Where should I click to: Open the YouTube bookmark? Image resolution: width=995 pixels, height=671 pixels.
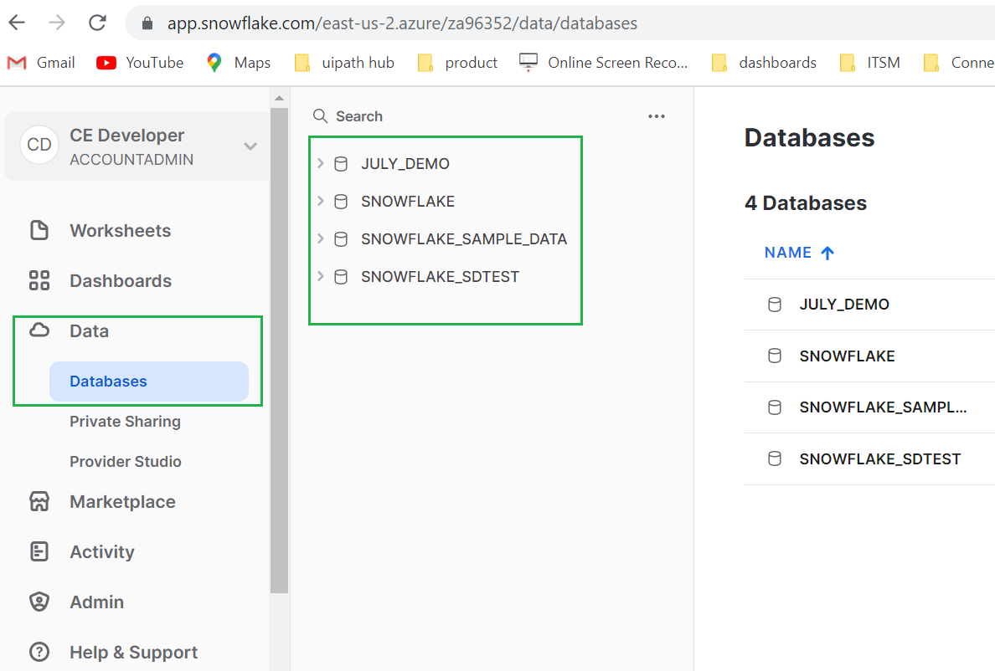140,63
